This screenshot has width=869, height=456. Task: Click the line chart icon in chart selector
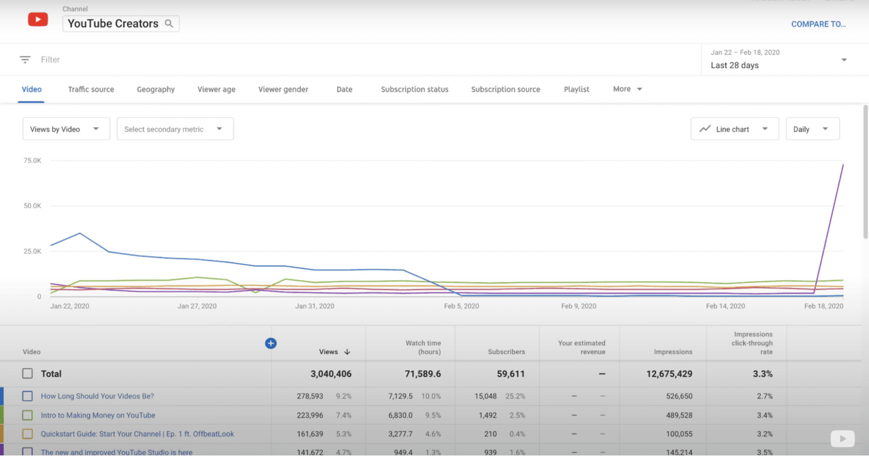point(705,128)
